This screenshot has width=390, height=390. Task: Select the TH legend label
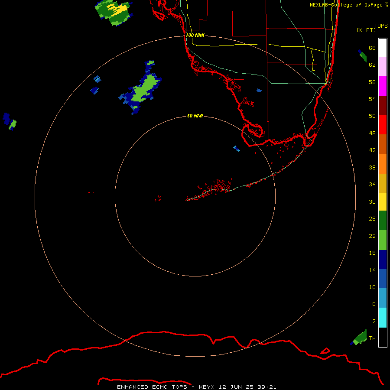click(372, 338)
